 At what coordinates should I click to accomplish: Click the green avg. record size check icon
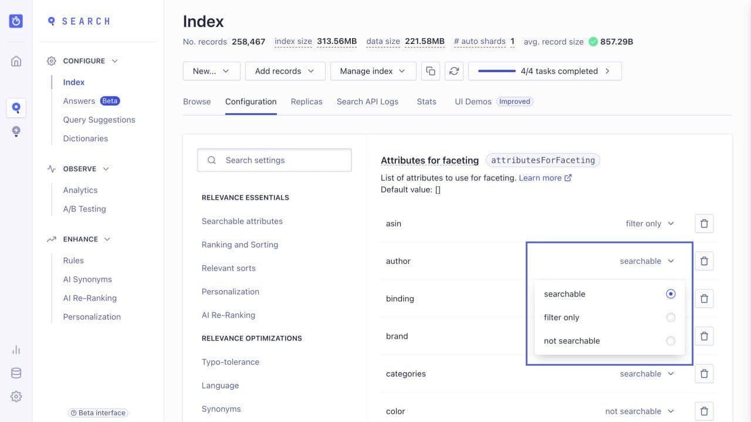pos(593,42)
